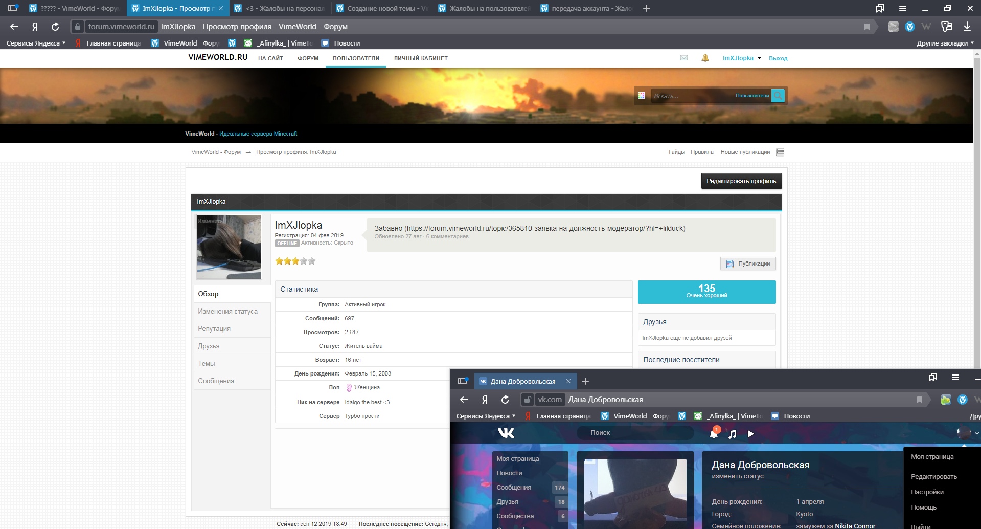Viewport: 981px width, 529px height.
Task: Open ФОРУМ in the site navigation
Action: 308,58
